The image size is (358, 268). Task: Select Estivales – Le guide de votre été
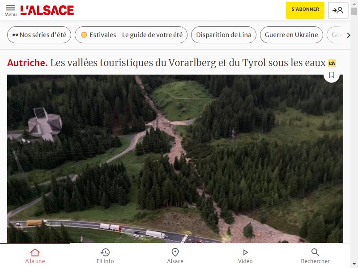click(x=131, y=35)
